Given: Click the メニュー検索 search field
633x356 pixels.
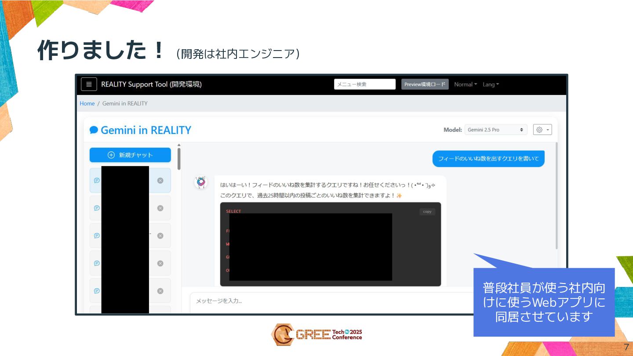Looking at the screenshot, I should pyautogui.click(x=365, y=84).
